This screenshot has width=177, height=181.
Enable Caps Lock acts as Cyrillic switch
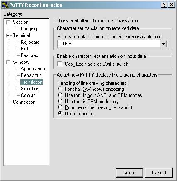pyautogui.click(x=60, y=64)
